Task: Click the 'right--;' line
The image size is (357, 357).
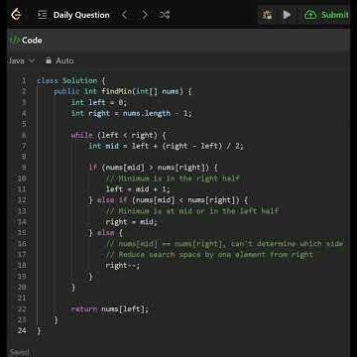Action: [x=123, y=266]
